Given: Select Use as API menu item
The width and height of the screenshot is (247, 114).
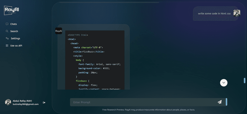Looking at the screenshot, I should 16,46.
